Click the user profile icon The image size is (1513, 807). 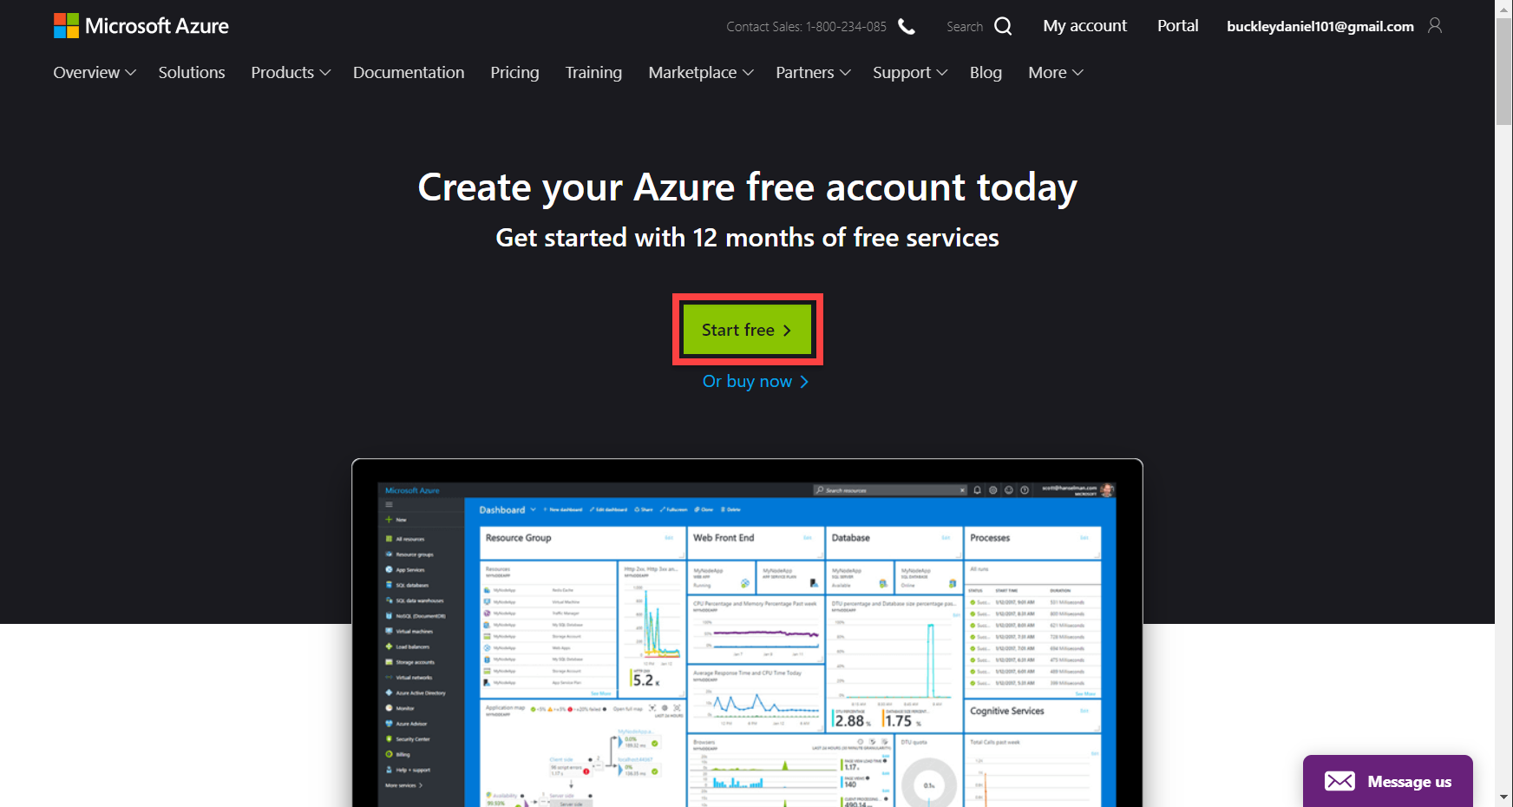pyautogui.click(x=1435, y=26)
